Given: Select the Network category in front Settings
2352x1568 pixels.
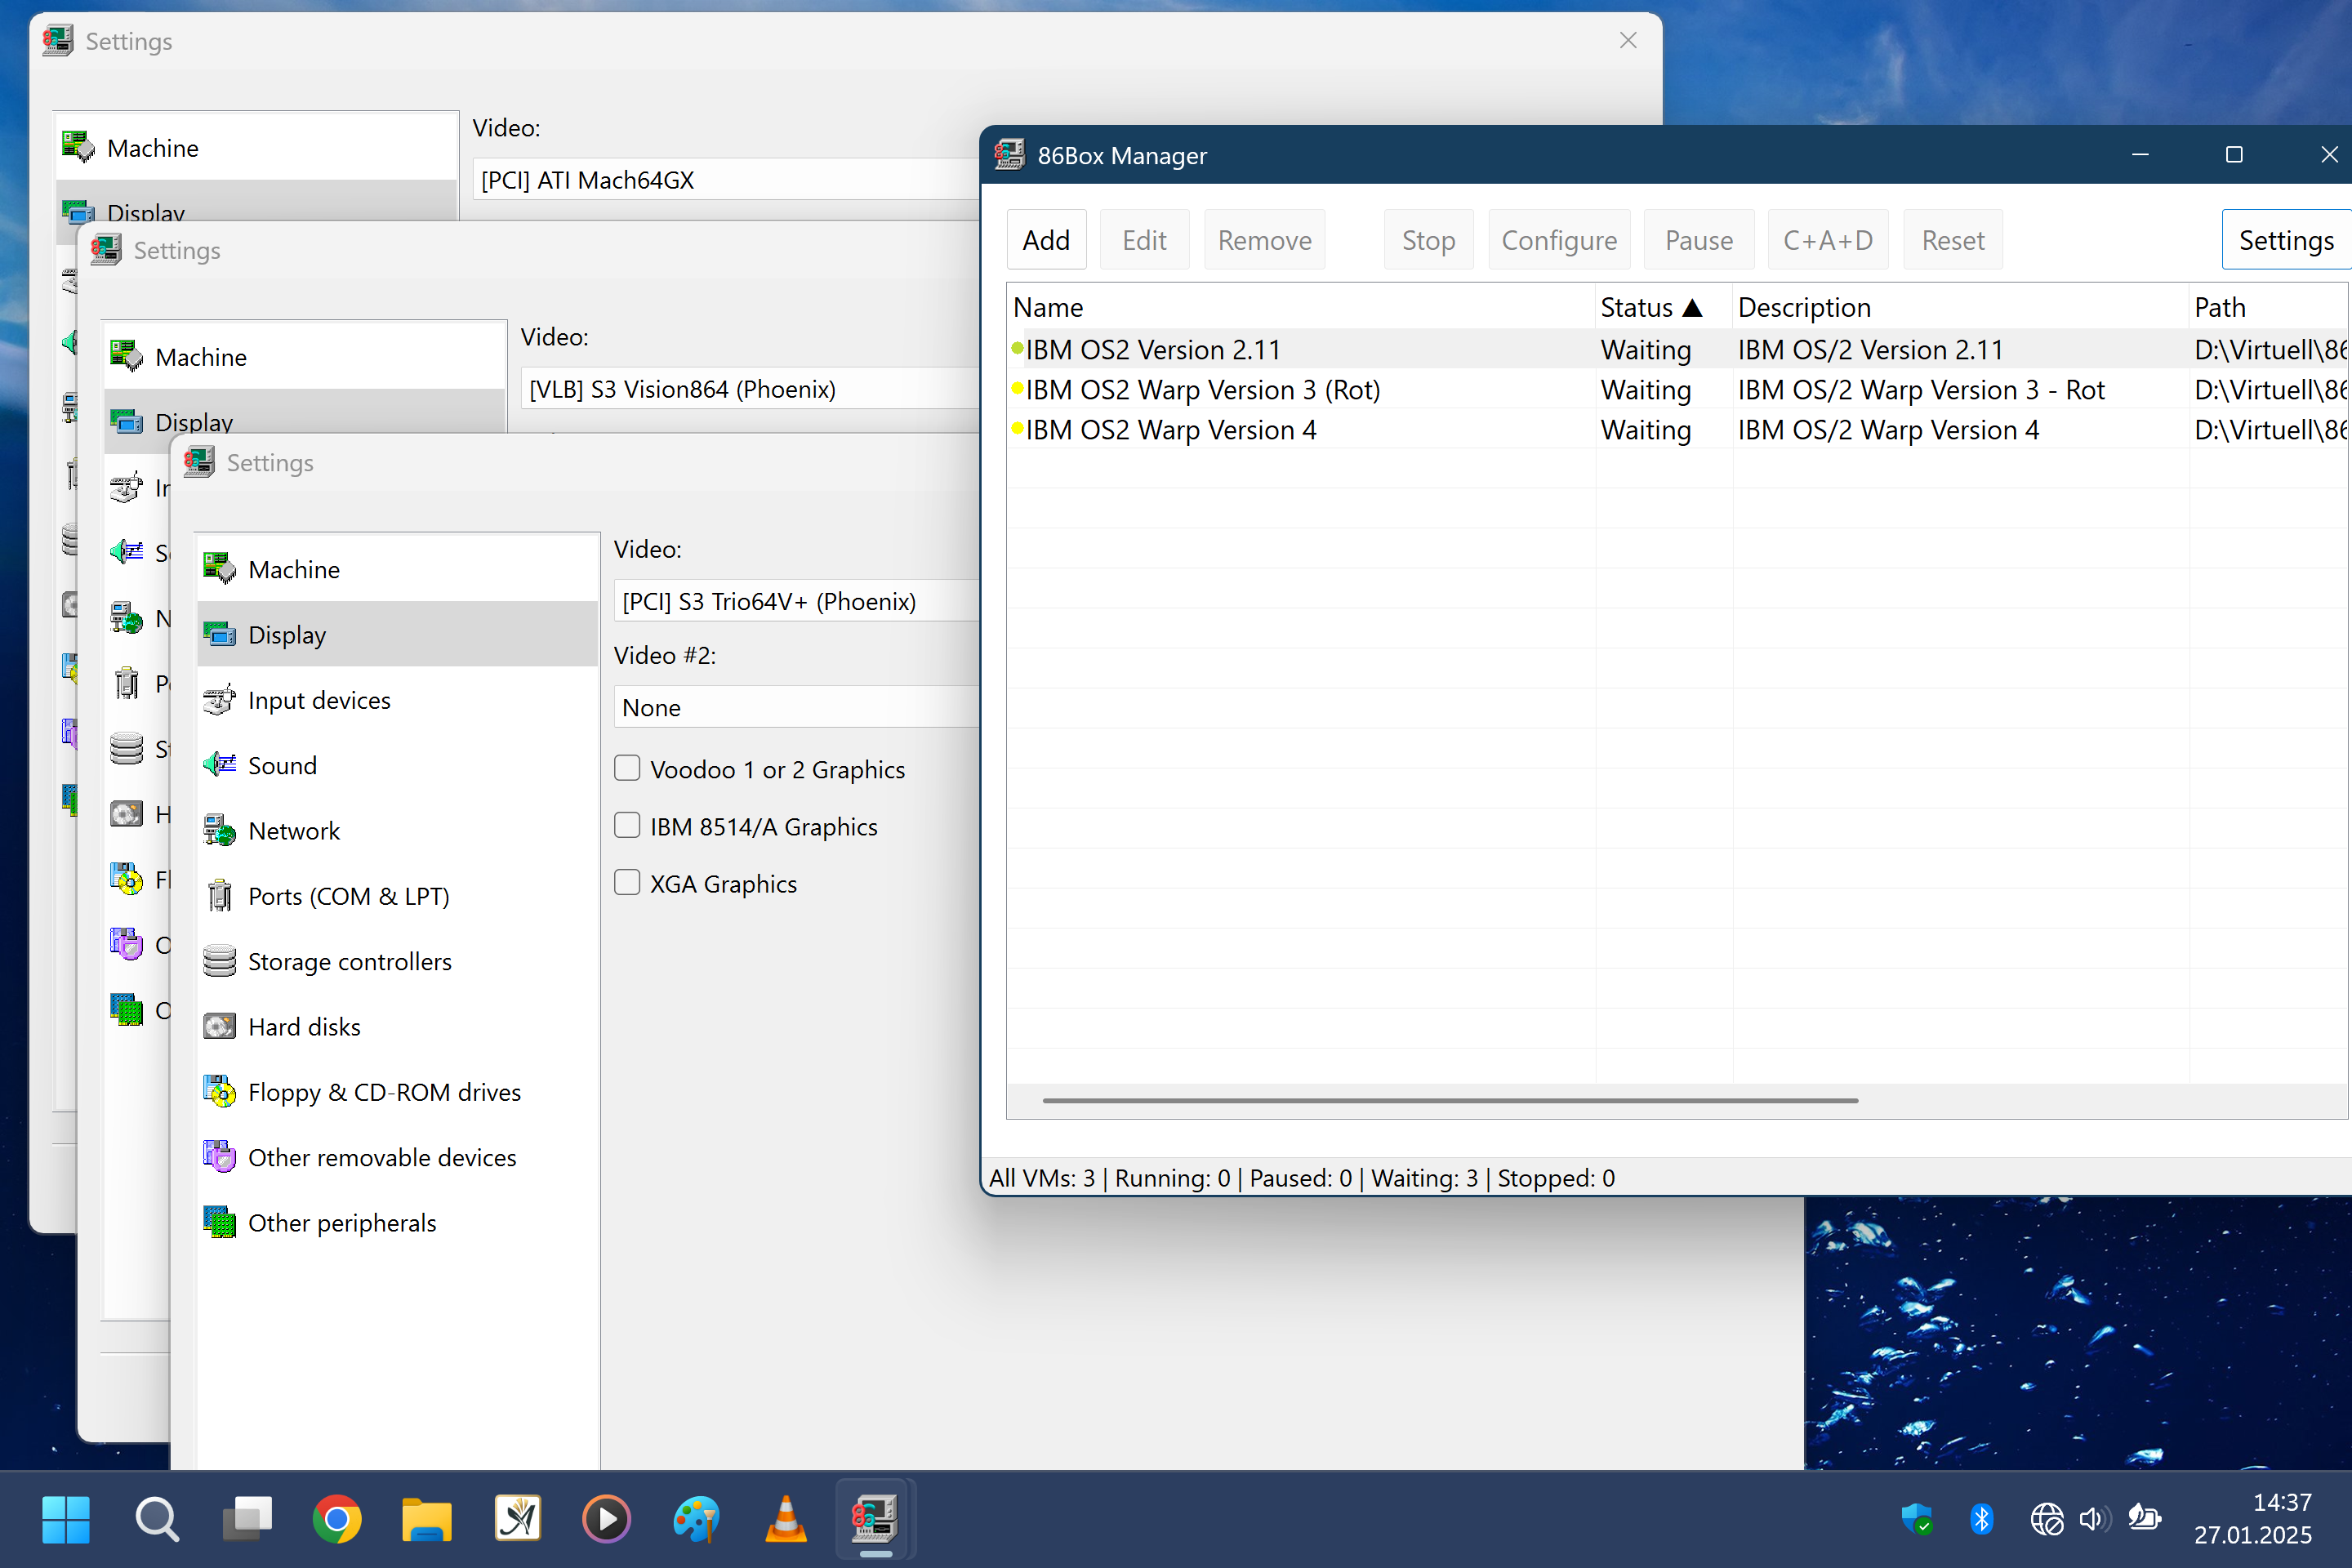Looking at the screenshot, I should point(398,830).
